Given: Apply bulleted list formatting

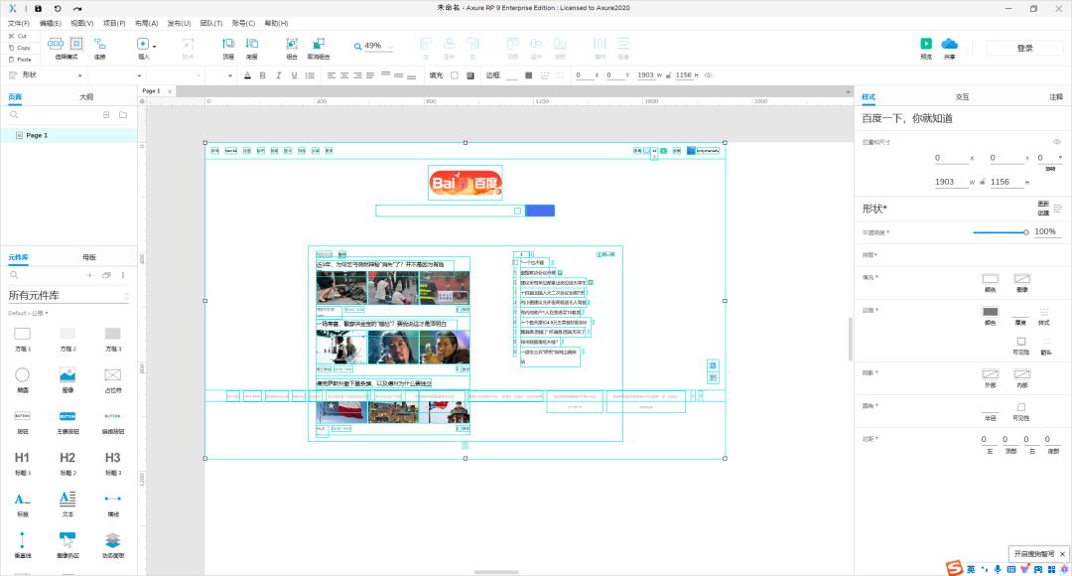Looking at the screenshot, I should [x=310, y=75].
